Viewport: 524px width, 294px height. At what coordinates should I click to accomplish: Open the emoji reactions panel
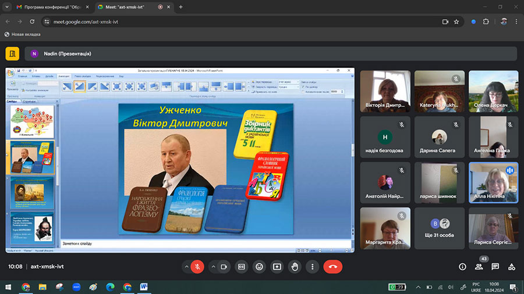coord(259,267)
